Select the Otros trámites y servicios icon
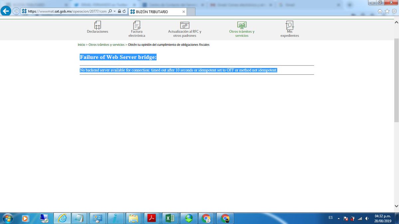This screenshot has width=399, height=224. 242,25
